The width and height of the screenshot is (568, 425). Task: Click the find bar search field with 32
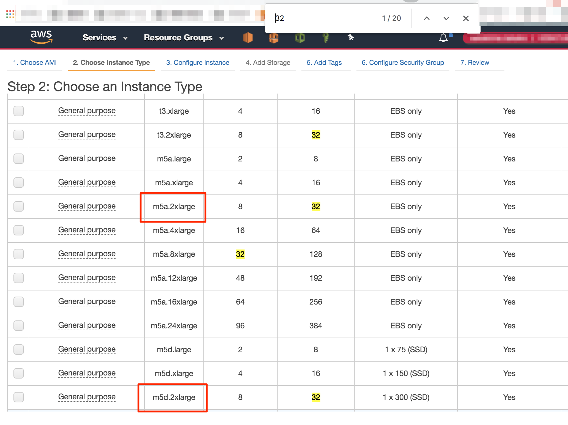coord(324,18)
